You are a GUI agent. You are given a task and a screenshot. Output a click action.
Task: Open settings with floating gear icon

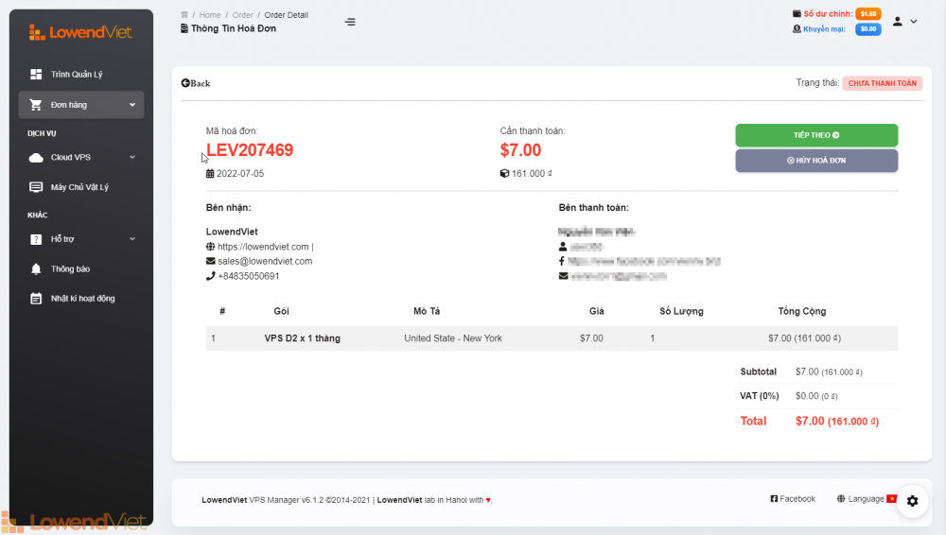[912, 501]
